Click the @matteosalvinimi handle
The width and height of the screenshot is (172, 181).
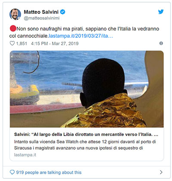pos(42,18)
